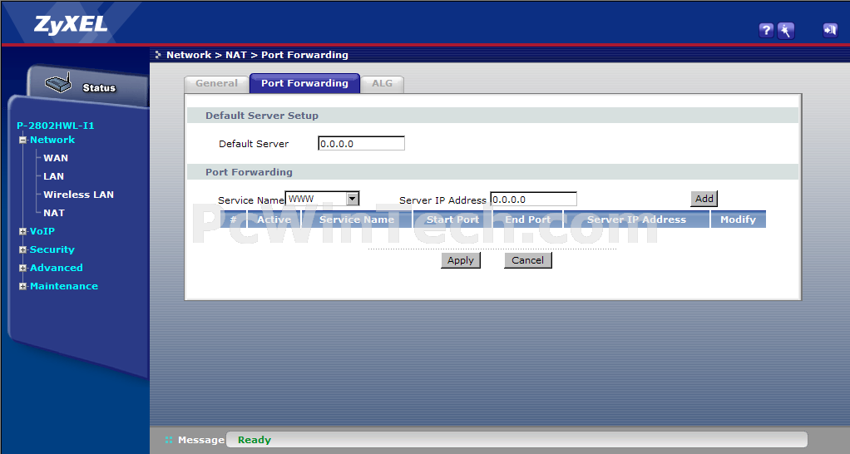This screenshot has width=850, height=454.
Task: Open Wireless LAN in sidebar
Action: (x=79, y=195)
